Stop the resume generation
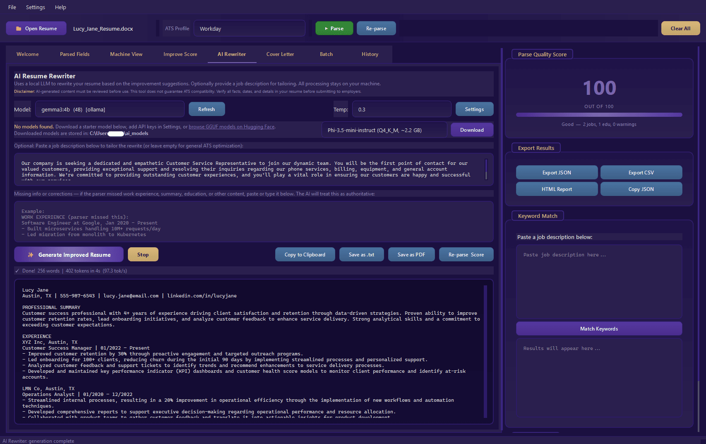This screenshot has height=444, width=706. click(x=143, y=255)
